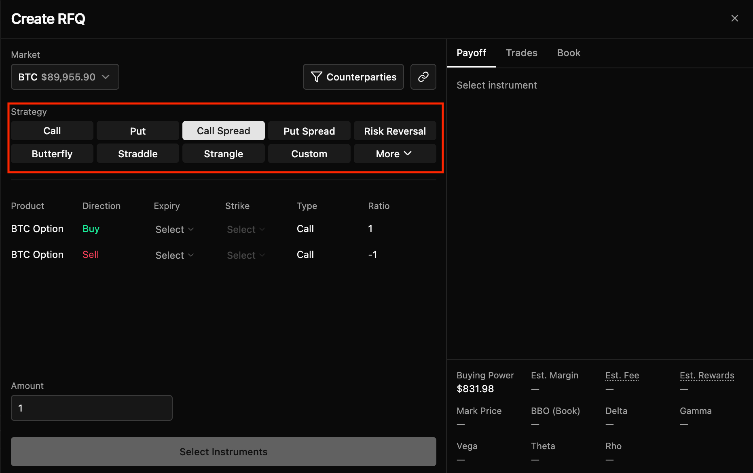The height and width of the screenshot is (473, 753).
Task: Select the Call strategy
Action: (52, 131)
